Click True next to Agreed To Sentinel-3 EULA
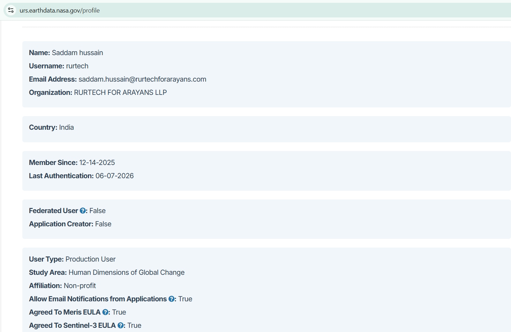The width and height of the screenshot is (511, 332). coord(134,325)
